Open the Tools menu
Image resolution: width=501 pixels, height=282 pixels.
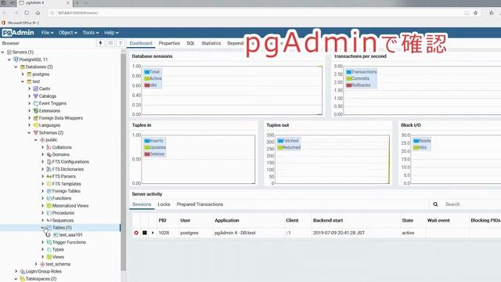pos(91,33)
